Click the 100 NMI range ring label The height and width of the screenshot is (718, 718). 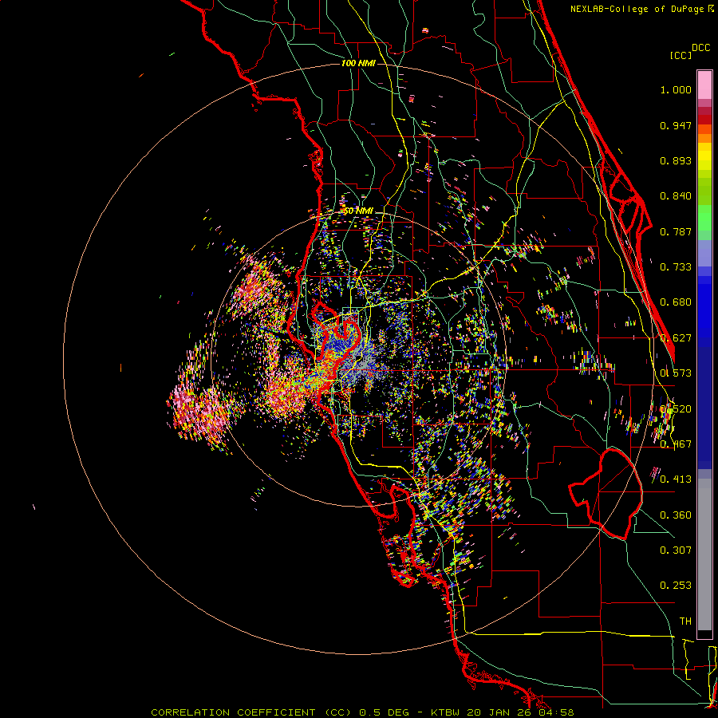[x=358, y=63]
